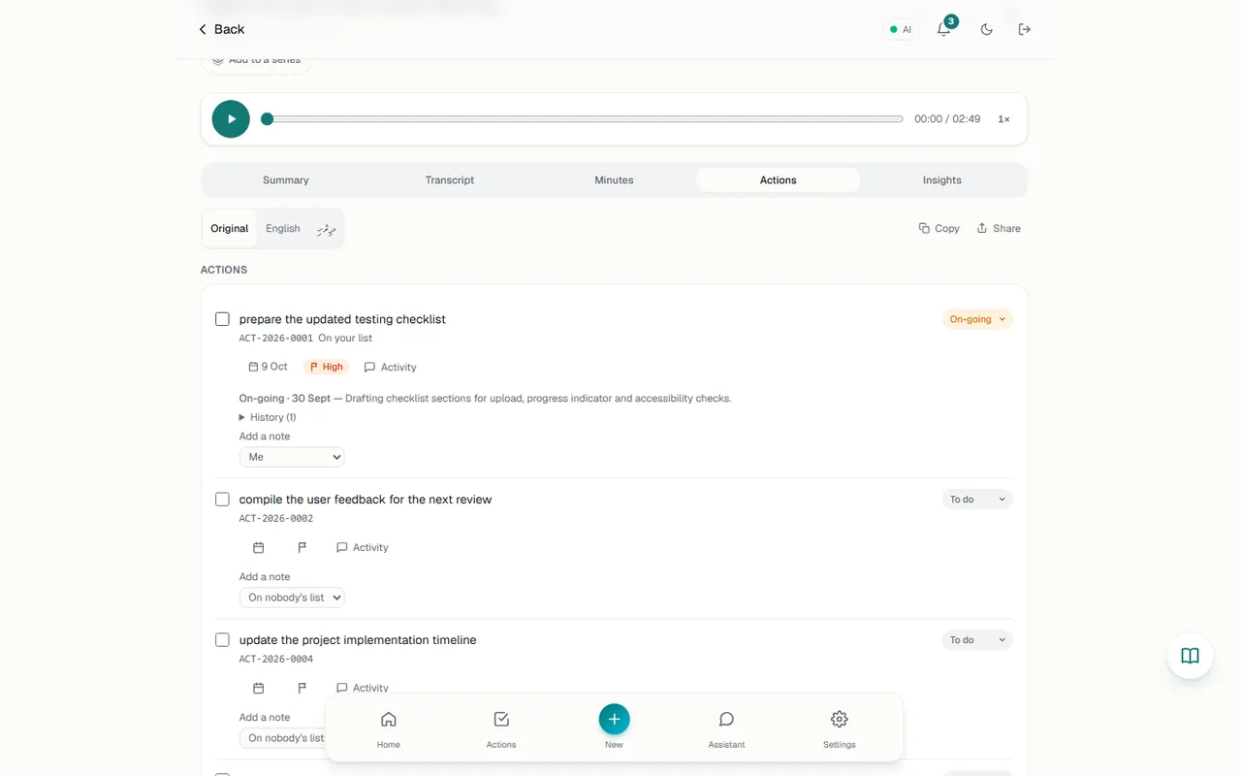
Task: Open Activity for the testing checklist action
Action: [x=390, y=368]
